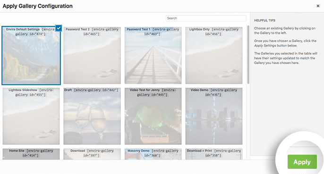Pick the Download + Print gallery
The height and width of the screenshot is (174, 324).
pyautogui.click(x=214, y=154)
